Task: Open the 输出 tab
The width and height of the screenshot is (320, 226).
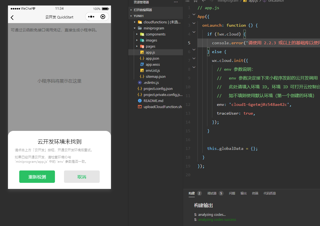Action: [243, 193]
